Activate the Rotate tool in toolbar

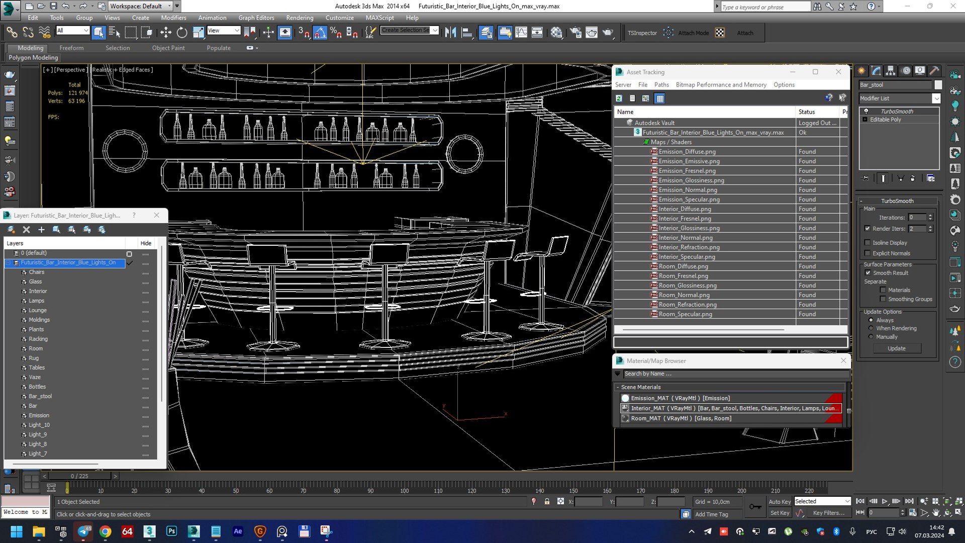click(x=182, y=33)
